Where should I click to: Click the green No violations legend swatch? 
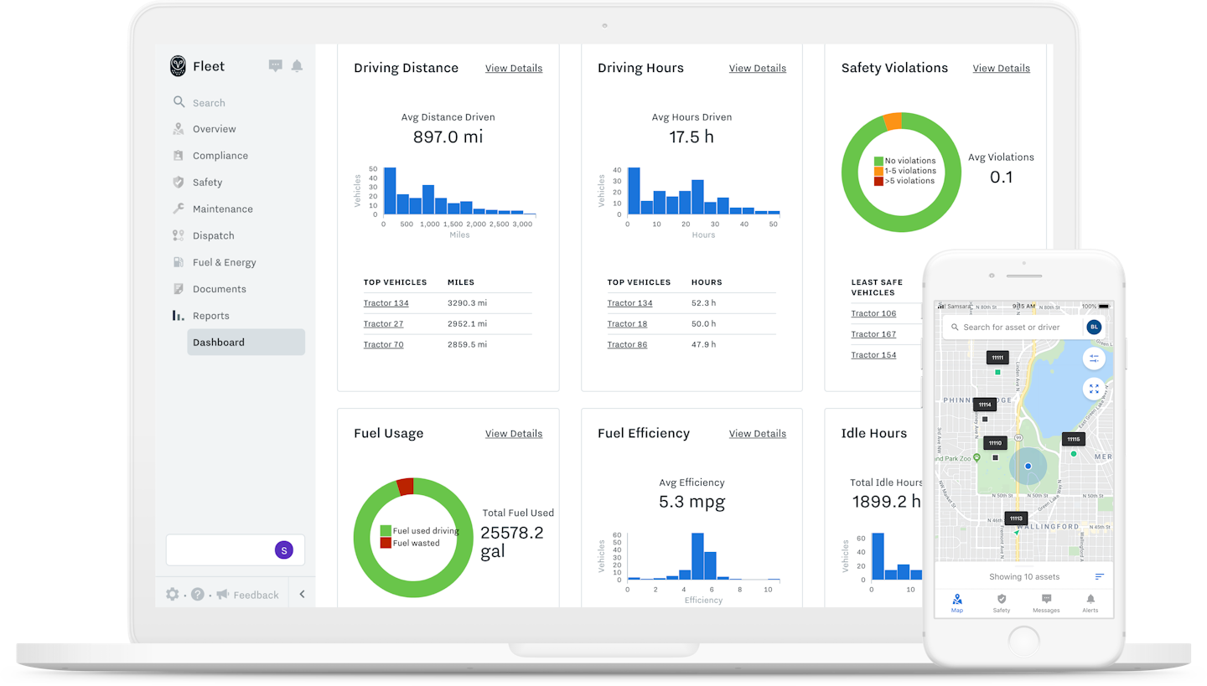(878, 161)
